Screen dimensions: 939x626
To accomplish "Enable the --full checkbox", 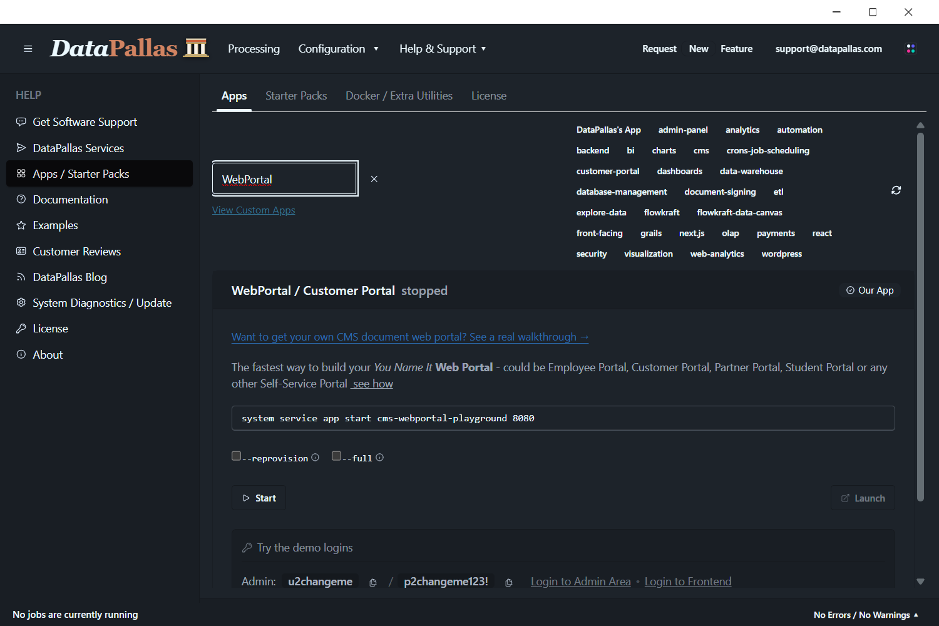I will pos(336,456).
